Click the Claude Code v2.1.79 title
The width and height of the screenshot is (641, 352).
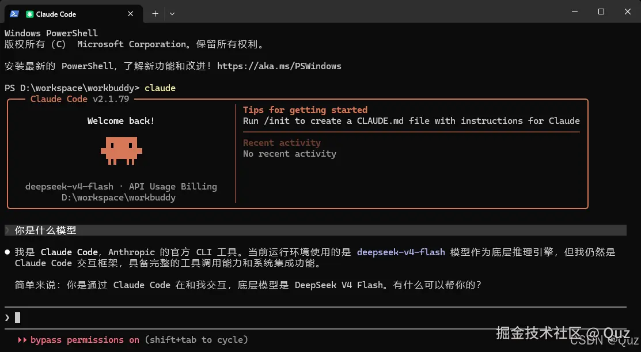point(79,99)
